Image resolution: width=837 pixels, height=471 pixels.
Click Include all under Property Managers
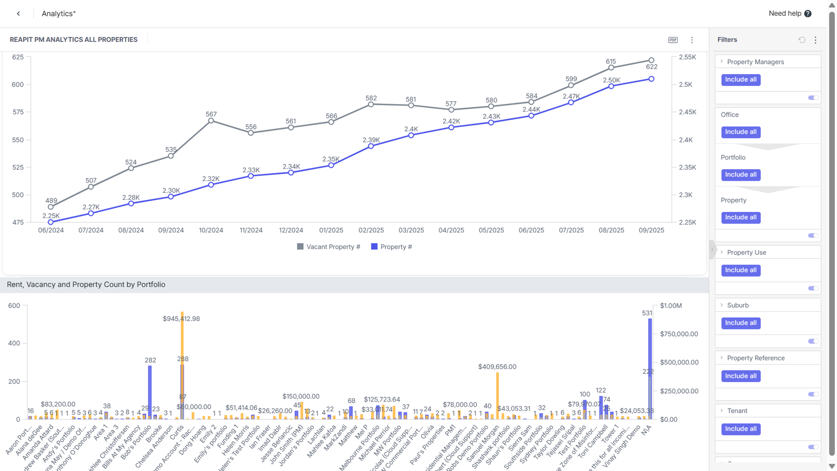pos(741,80)
